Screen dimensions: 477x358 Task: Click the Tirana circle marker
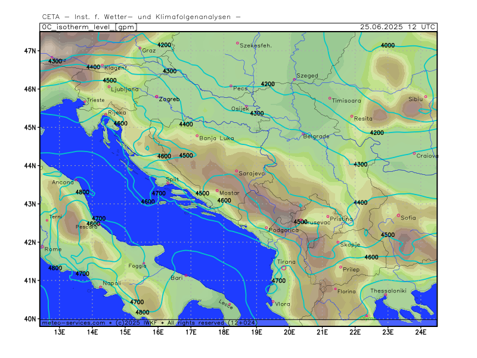pyautogui.click(x=284, y=268)
